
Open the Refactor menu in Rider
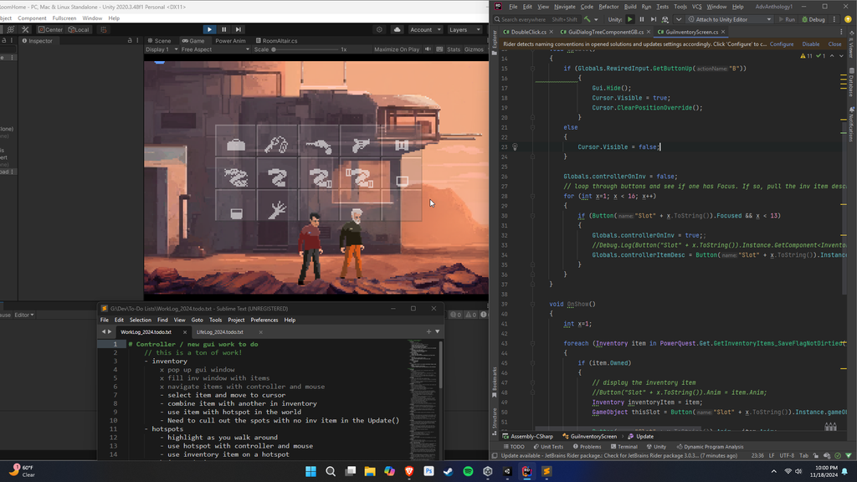click(608, 7)
